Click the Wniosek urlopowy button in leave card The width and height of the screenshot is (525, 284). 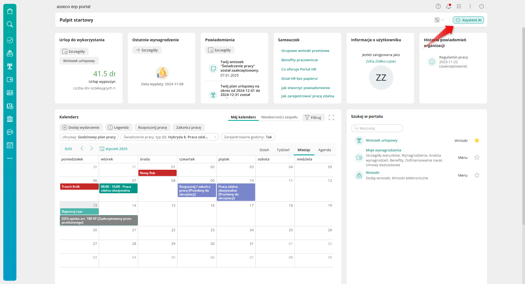coord(79,61)
